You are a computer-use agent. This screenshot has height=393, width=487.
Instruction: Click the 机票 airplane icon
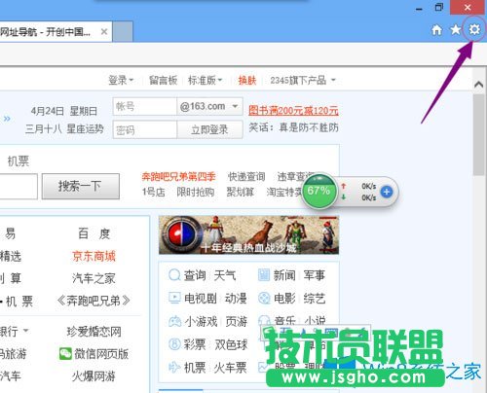click(174, 367)
